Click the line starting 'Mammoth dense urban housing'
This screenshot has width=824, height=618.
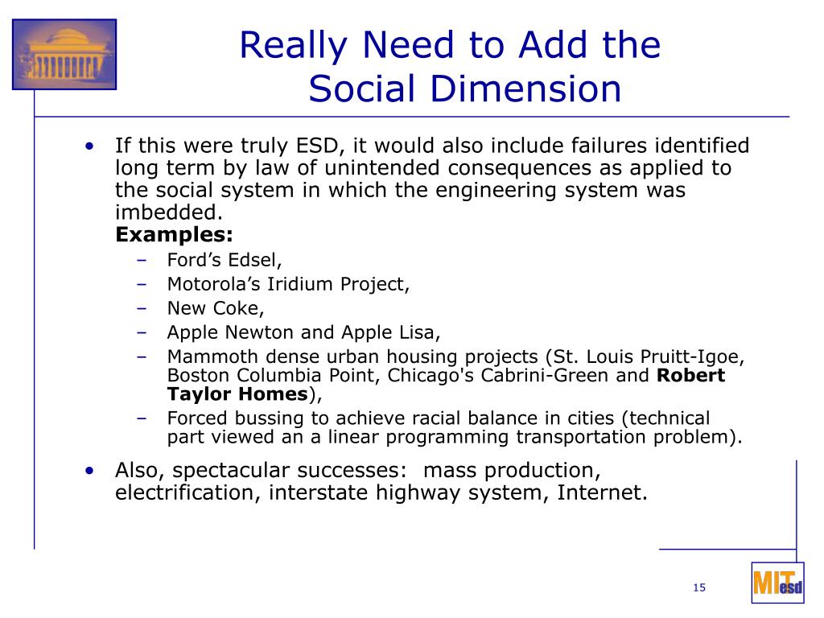click(455, 356)
